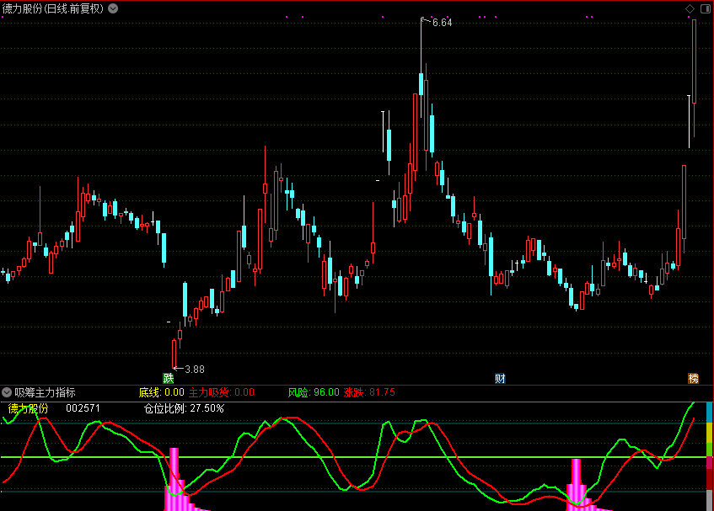Screen dimensions: 714x511
Task: Select the 底线: 0.00 indicator value
Action: (x=161, y=392)
